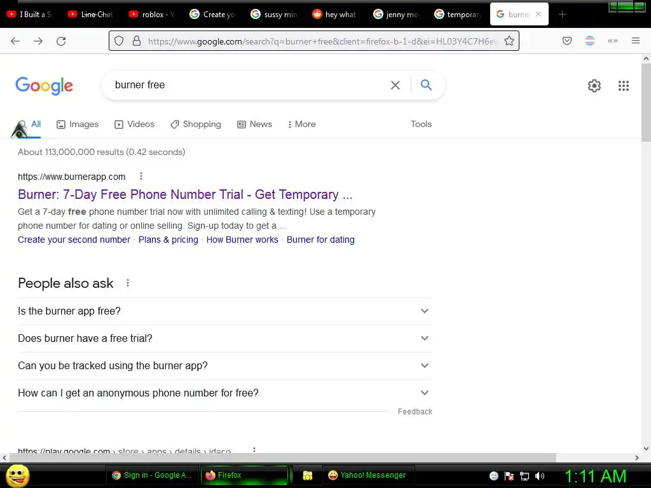651x488 pixels.
Task: Open a new tab with plus icon
Action: click(x=562, y=15)
